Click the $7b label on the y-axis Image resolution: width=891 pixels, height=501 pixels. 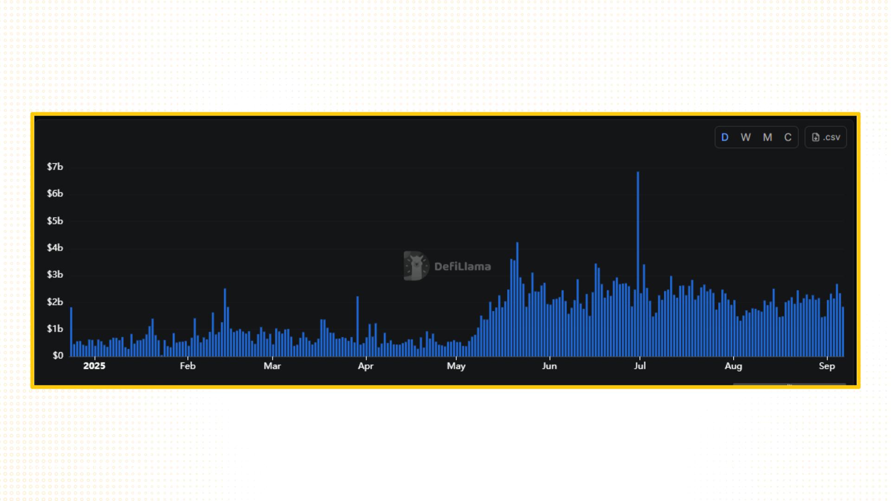click(55, 167)
